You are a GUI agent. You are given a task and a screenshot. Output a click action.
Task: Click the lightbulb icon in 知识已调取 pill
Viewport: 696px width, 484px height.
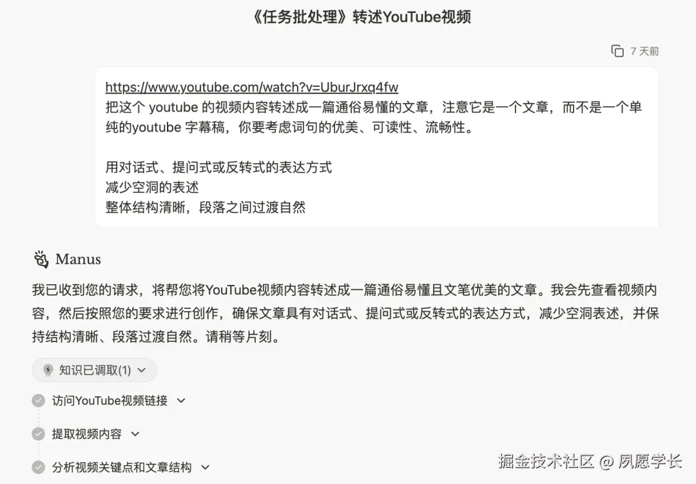tap(48, 371)
